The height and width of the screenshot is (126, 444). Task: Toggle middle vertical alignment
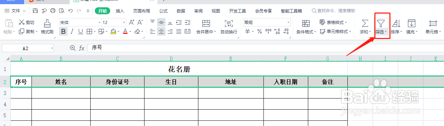coord(161,22)
